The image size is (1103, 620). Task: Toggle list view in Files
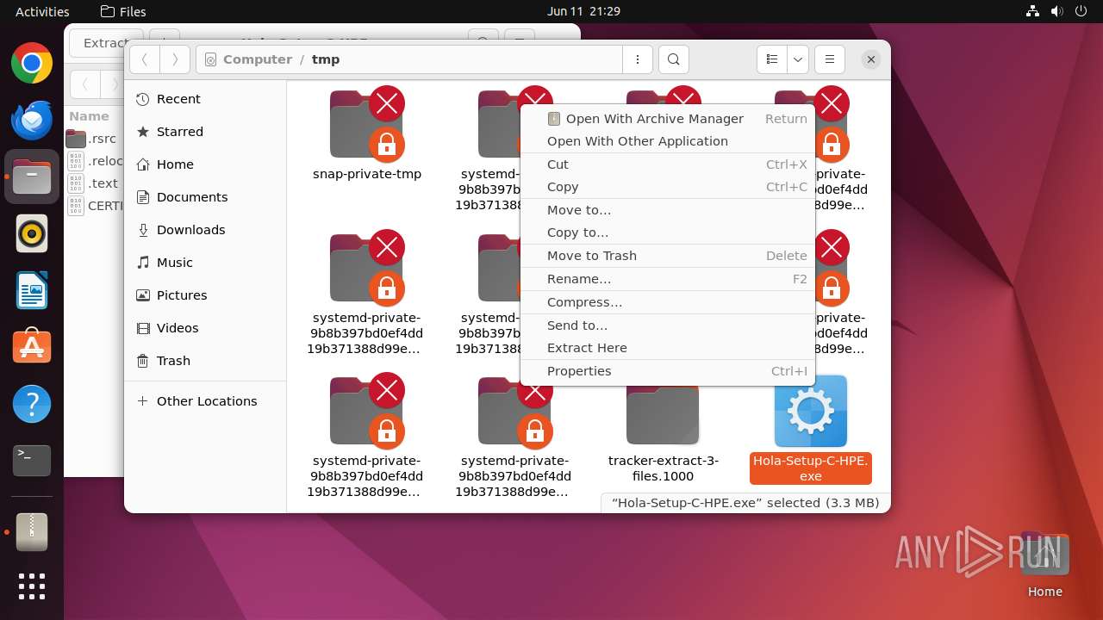pos(772,59)
